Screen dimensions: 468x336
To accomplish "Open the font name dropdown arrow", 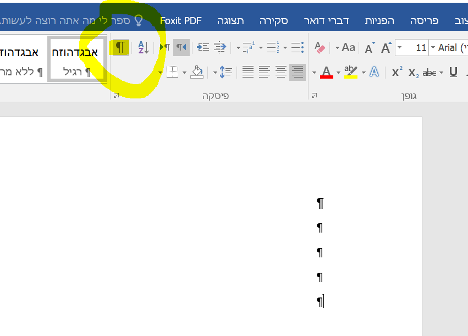I will pyautogui.click(x=433, y=48).
